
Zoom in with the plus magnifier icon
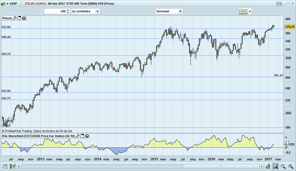click(291, 166)
